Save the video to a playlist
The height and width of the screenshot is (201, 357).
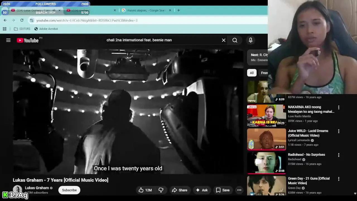pyautogui.click(x=223, y=190)
